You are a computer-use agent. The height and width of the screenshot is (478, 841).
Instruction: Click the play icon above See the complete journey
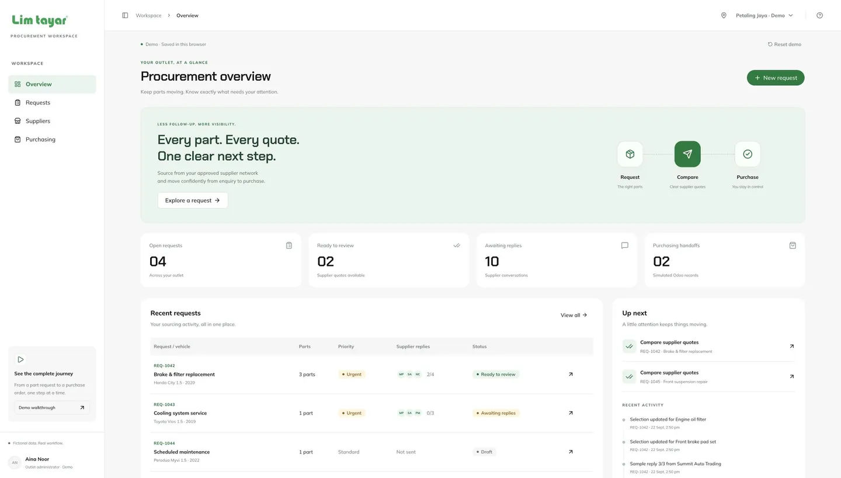tap(20, 359)
